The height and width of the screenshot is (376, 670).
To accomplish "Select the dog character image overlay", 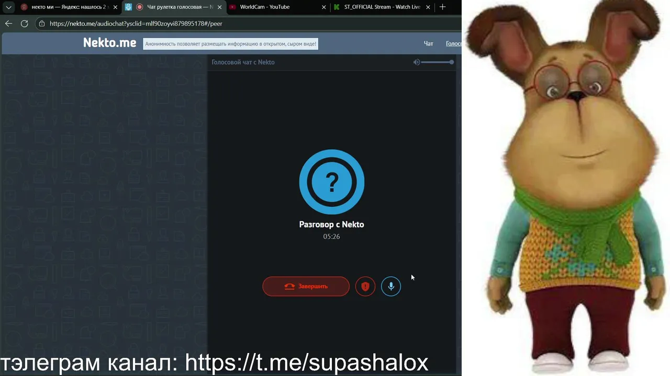I will coord(566,188).
